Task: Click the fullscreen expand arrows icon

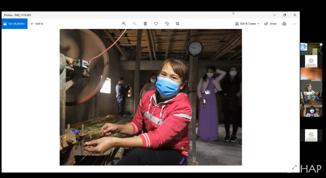Action: [x=294, y=167]
